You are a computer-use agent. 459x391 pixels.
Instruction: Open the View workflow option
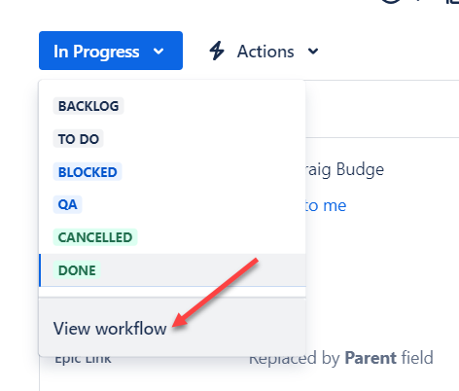(110, 329)
